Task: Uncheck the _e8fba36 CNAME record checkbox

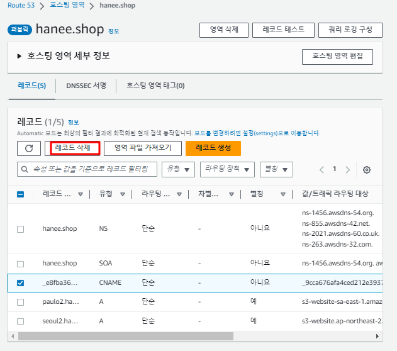Action: 21,283
